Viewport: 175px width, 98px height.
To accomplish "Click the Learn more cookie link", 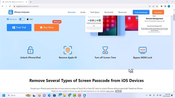I will pos(110,91).
